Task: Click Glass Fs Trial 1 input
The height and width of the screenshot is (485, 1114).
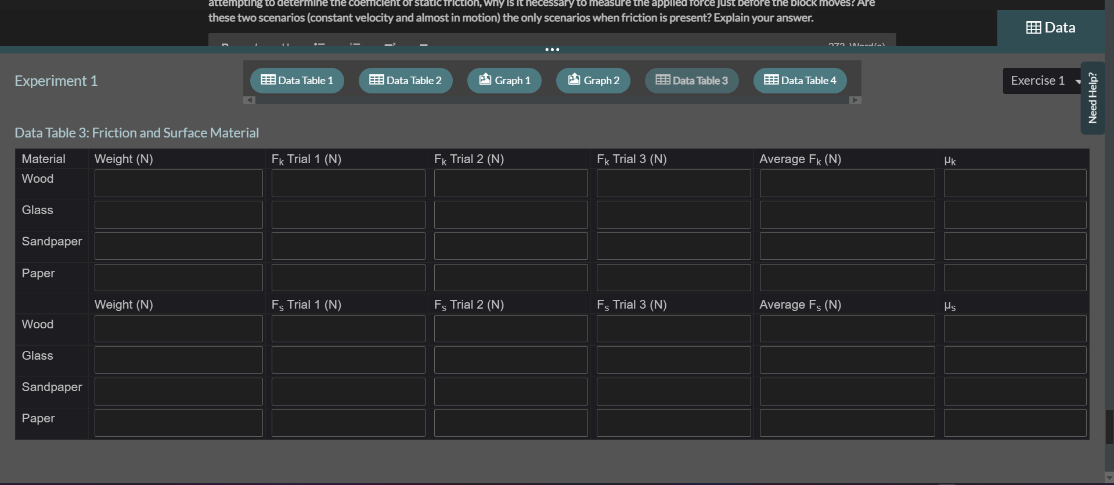Action: coord(348,360)
